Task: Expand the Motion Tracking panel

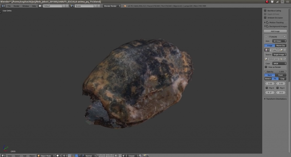Action: [x=265, y=22]
